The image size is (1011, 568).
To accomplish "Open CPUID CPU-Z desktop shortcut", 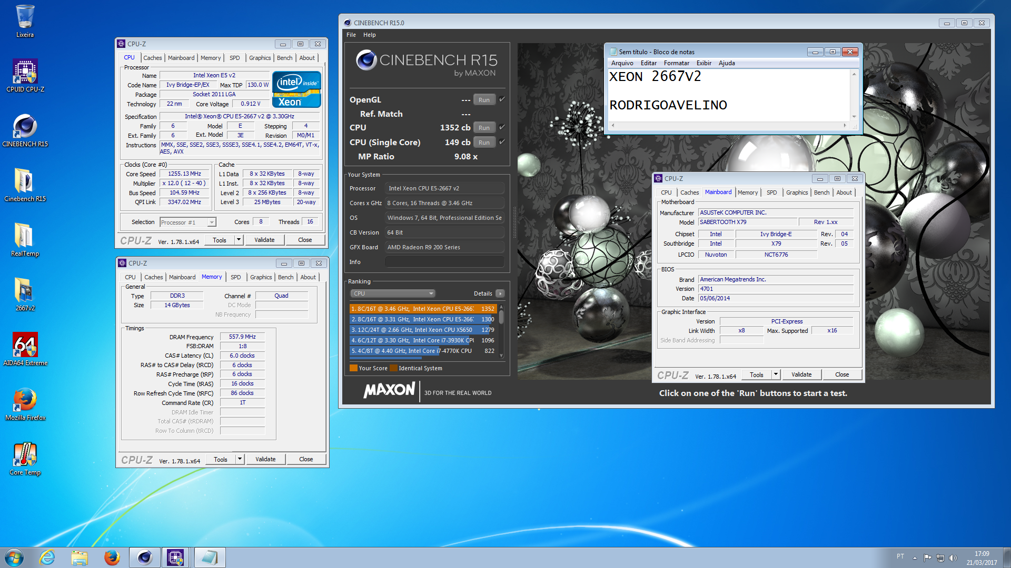I will pyautogui.click(x=25, y=76).
